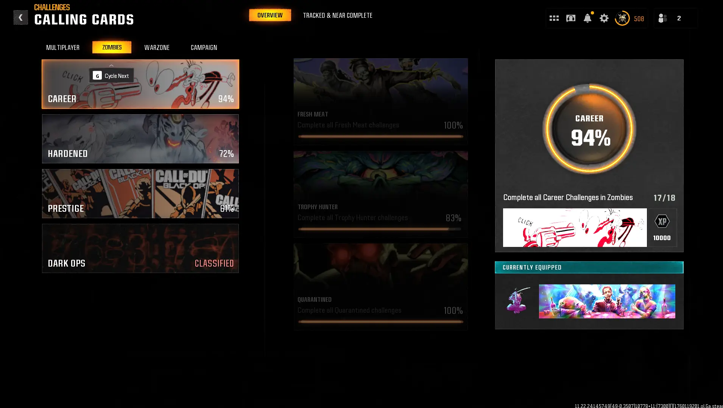This screenshot has height=408, width=723.
Task: Click the Cycle Next prompt
Action: coord(111,76)
